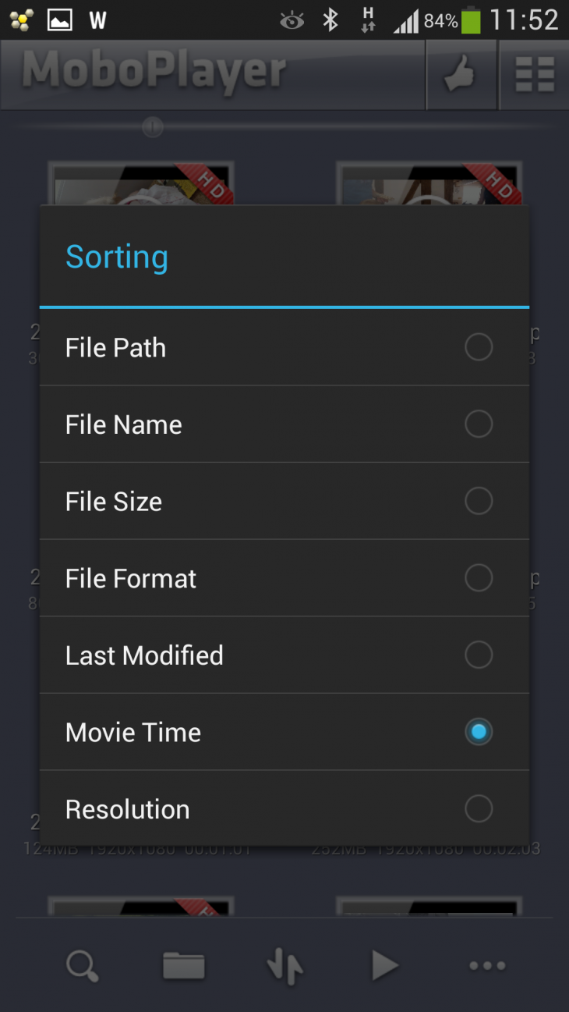The height and width of the screenshot is (1012, 569).
Task: Tap the gallery icon in the status bar
Action: click(54, 19)
